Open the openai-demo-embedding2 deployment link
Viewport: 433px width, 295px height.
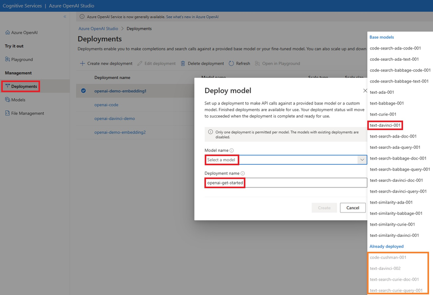[120, 132]
